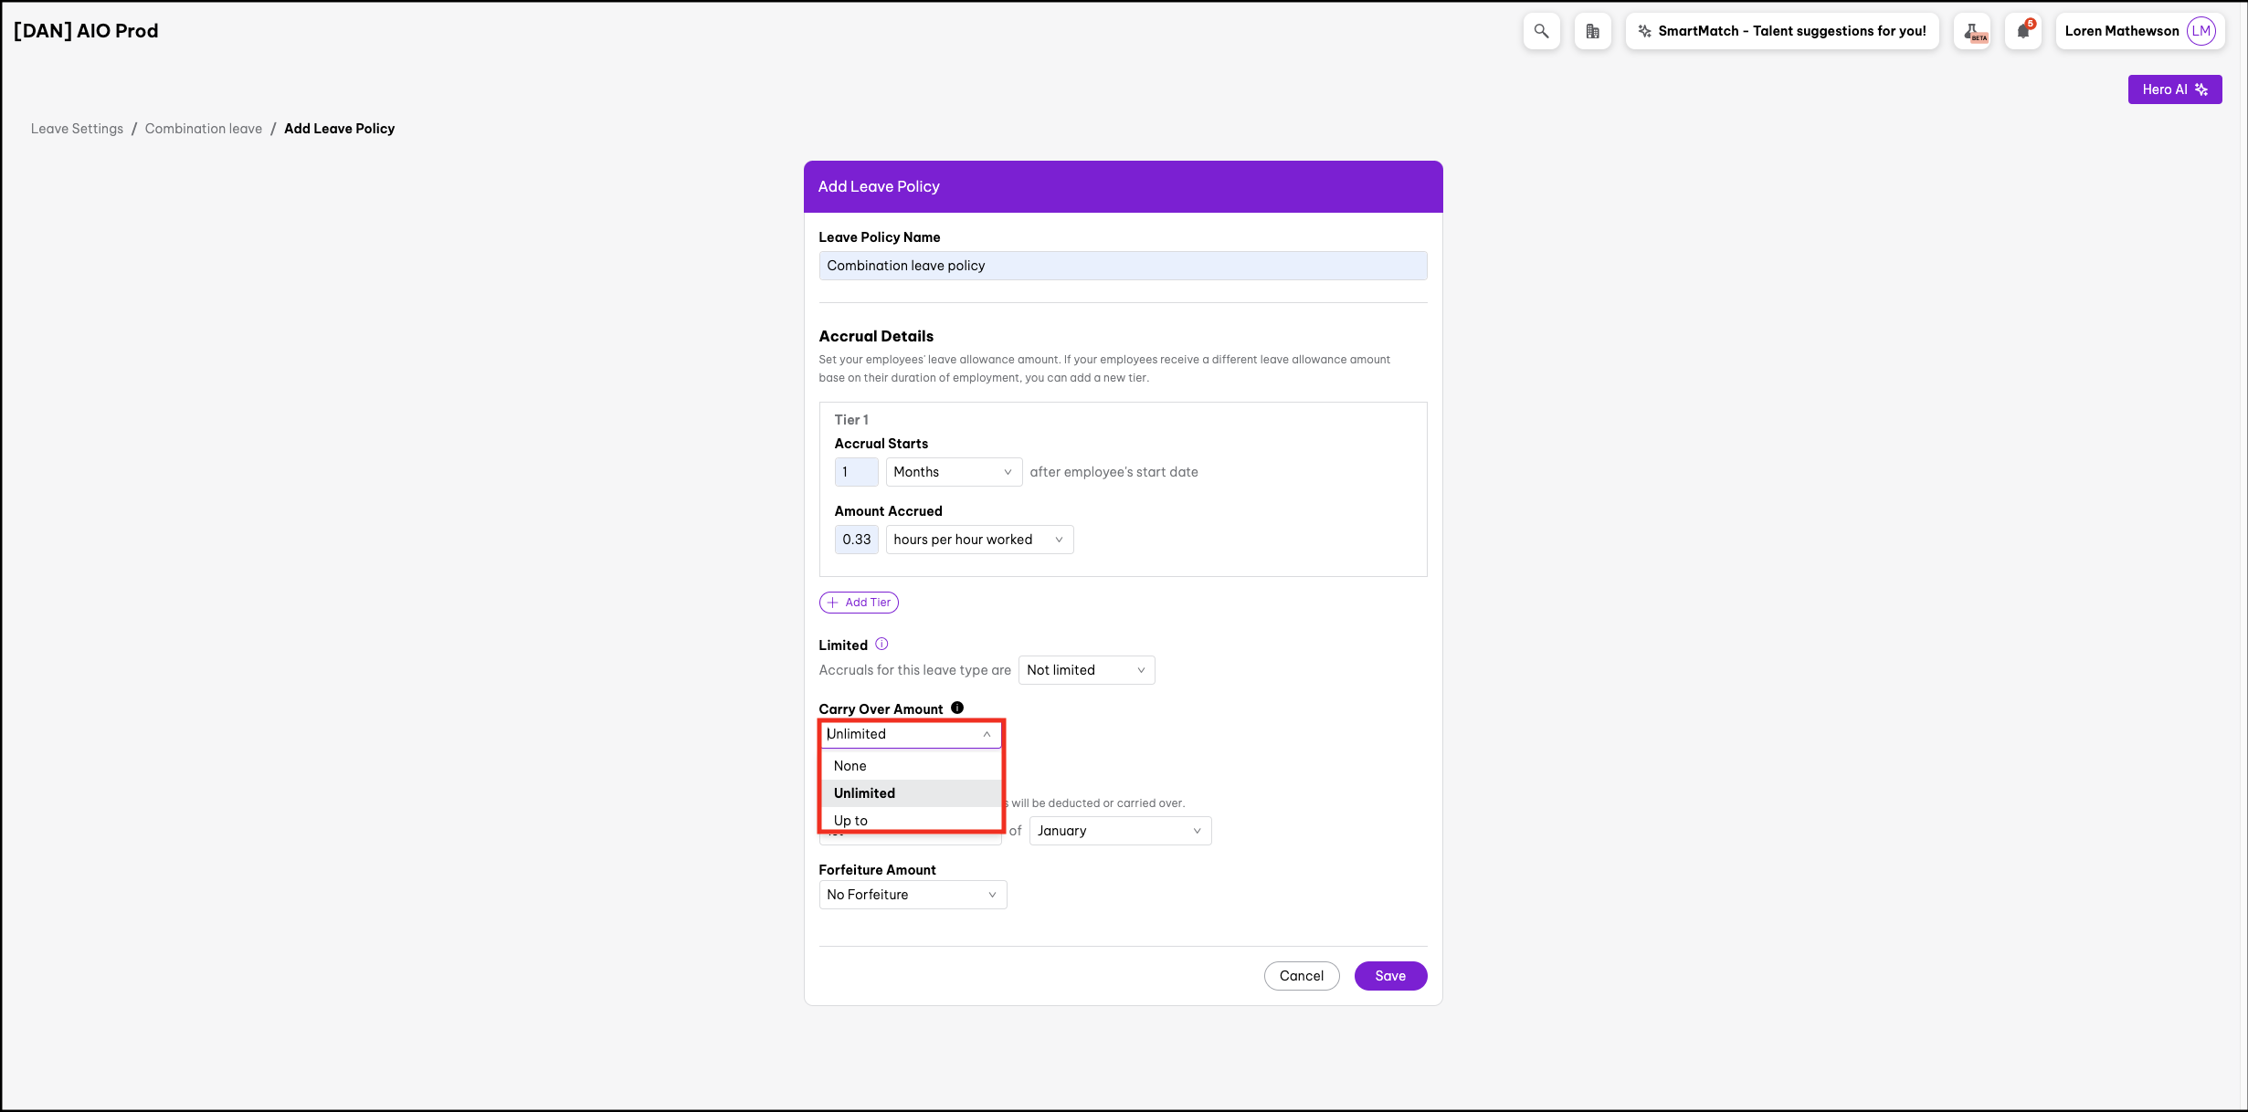Viewport: 2248px width, 1112px height.
Task: Click the LM user avatar
Action: (2201, 31)
